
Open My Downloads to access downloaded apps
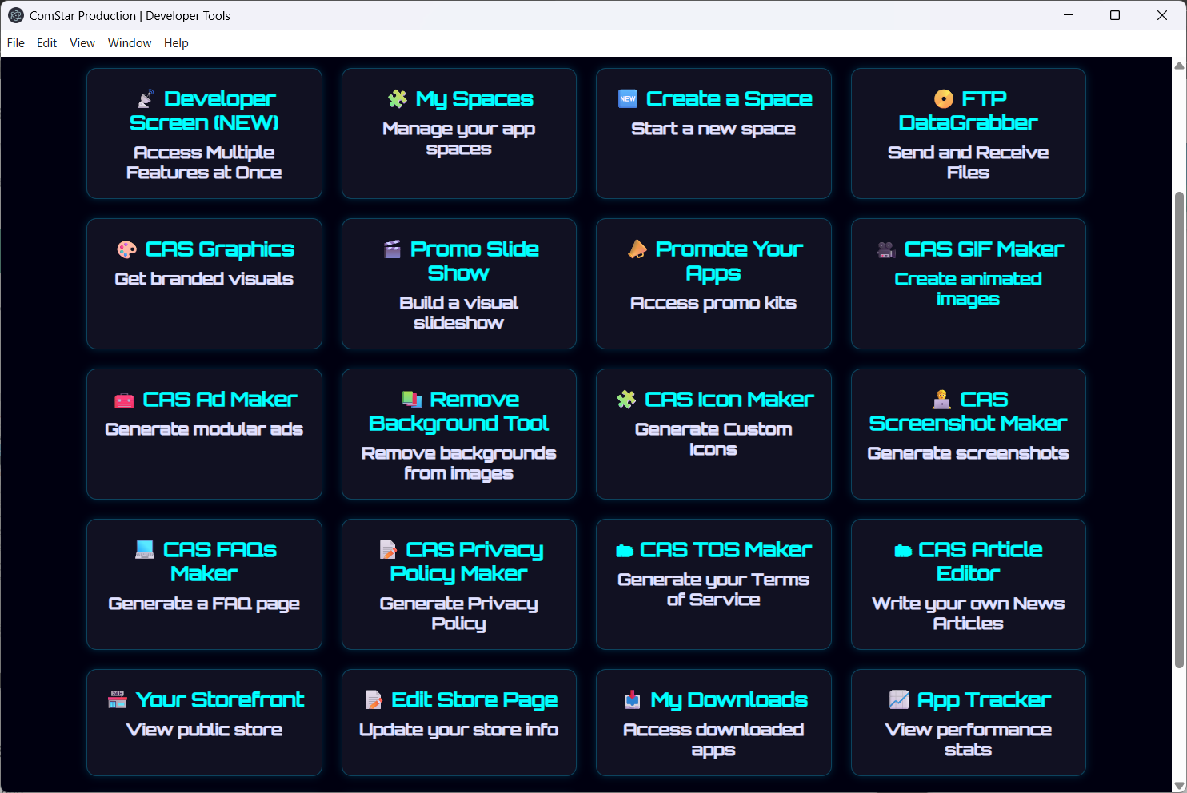pyautogui.click(x=713, y=722)
